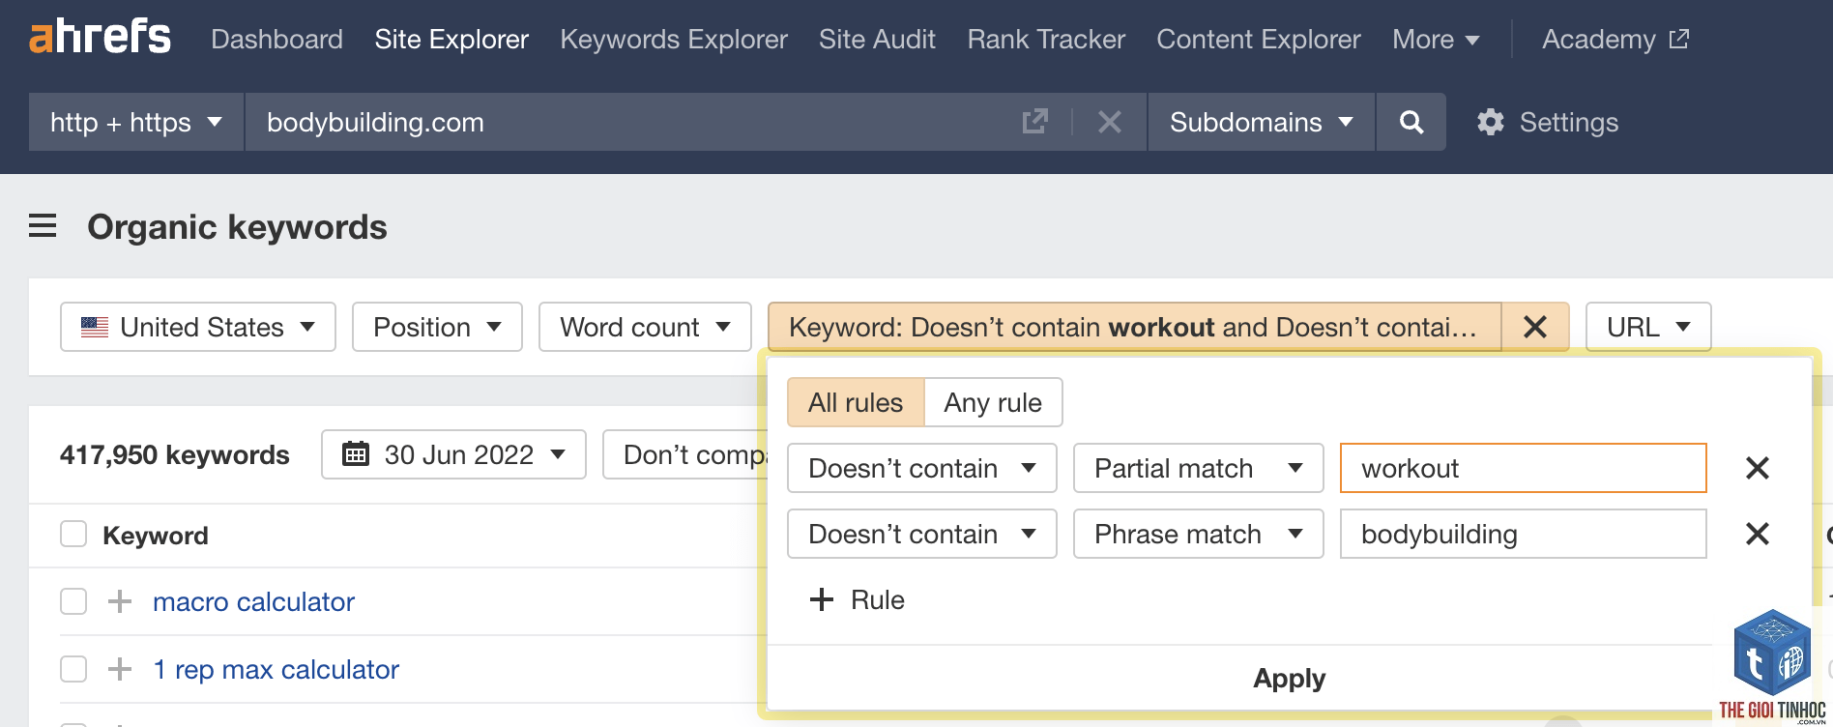This screenshot has width=1833, height=727.
Task: Open the macro calculator keyword link
Action: pyautogui.click(x=253, y=601)
